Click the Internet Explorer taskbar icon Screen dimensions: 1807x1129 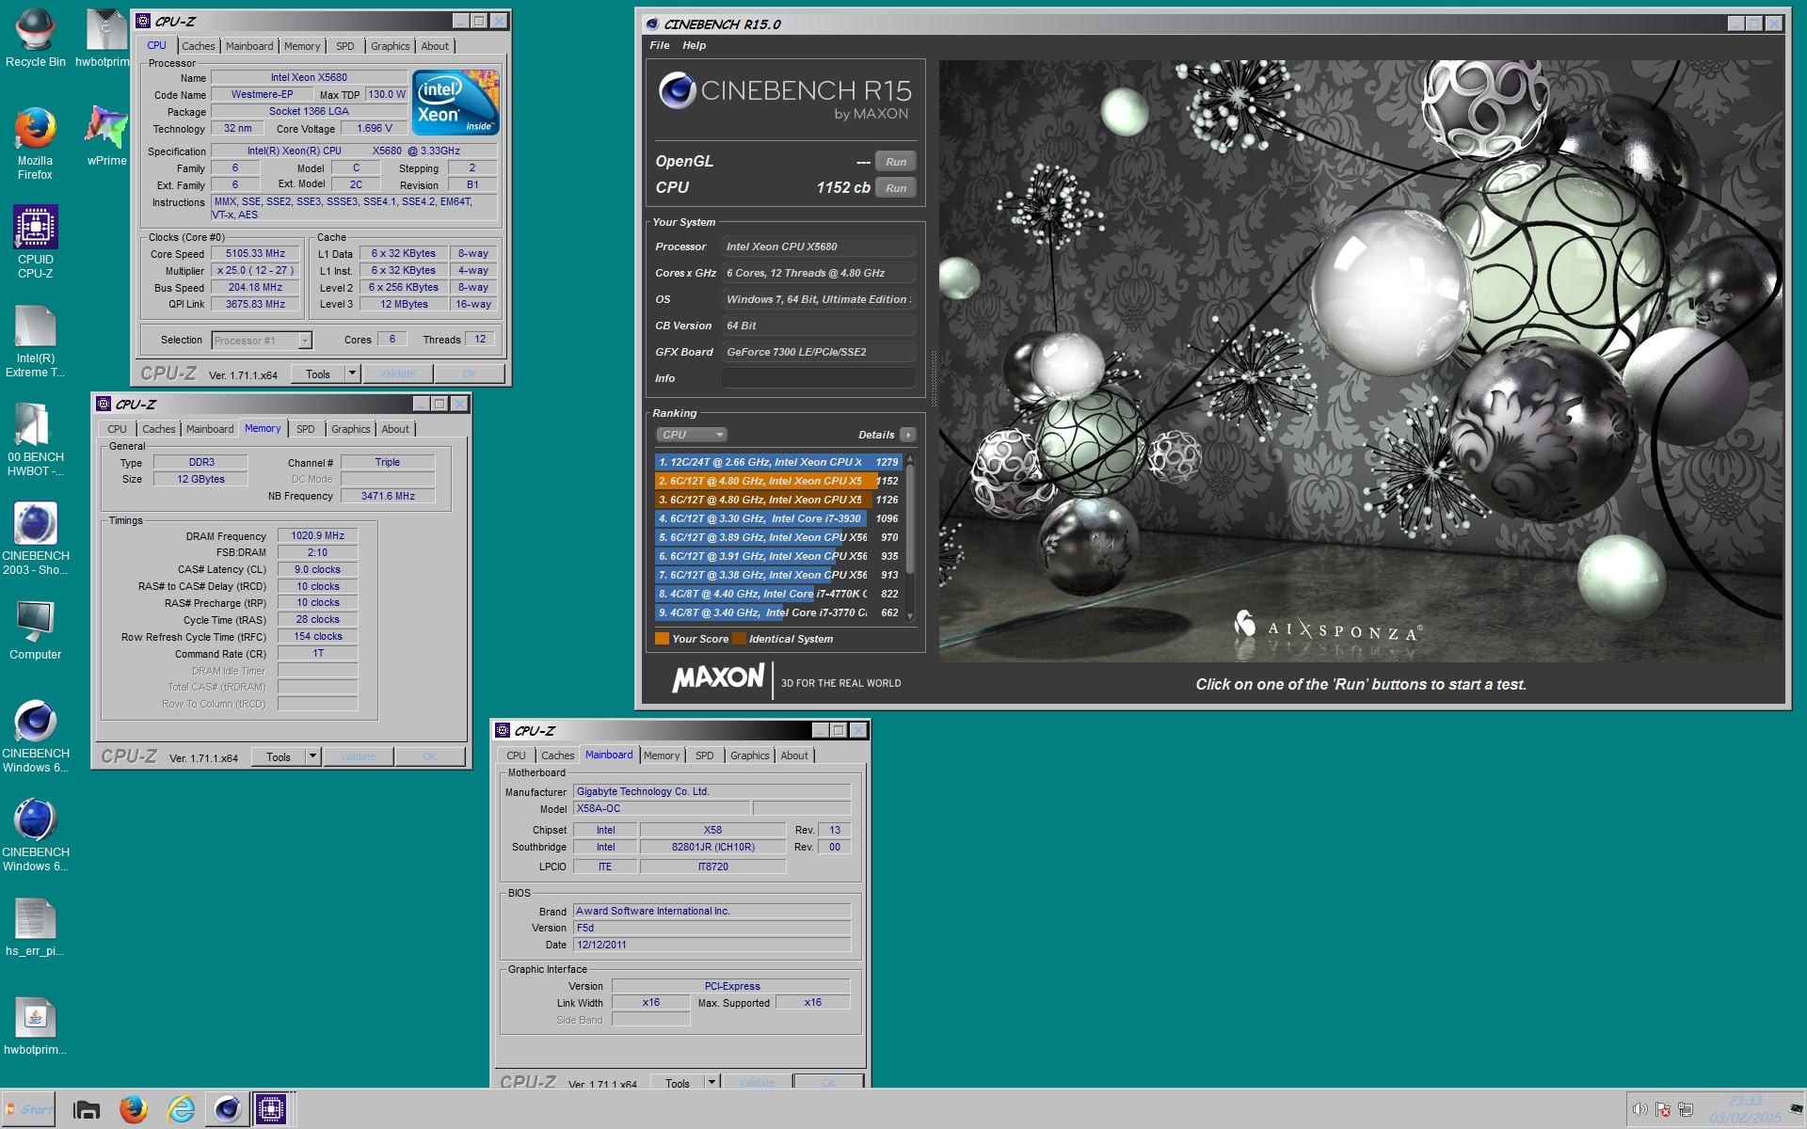tap(181, 1109)
